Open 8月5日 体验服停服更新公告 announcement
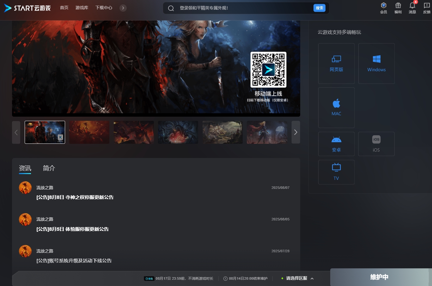This screenshot has height=286, width=432. [x=72, y=229]
